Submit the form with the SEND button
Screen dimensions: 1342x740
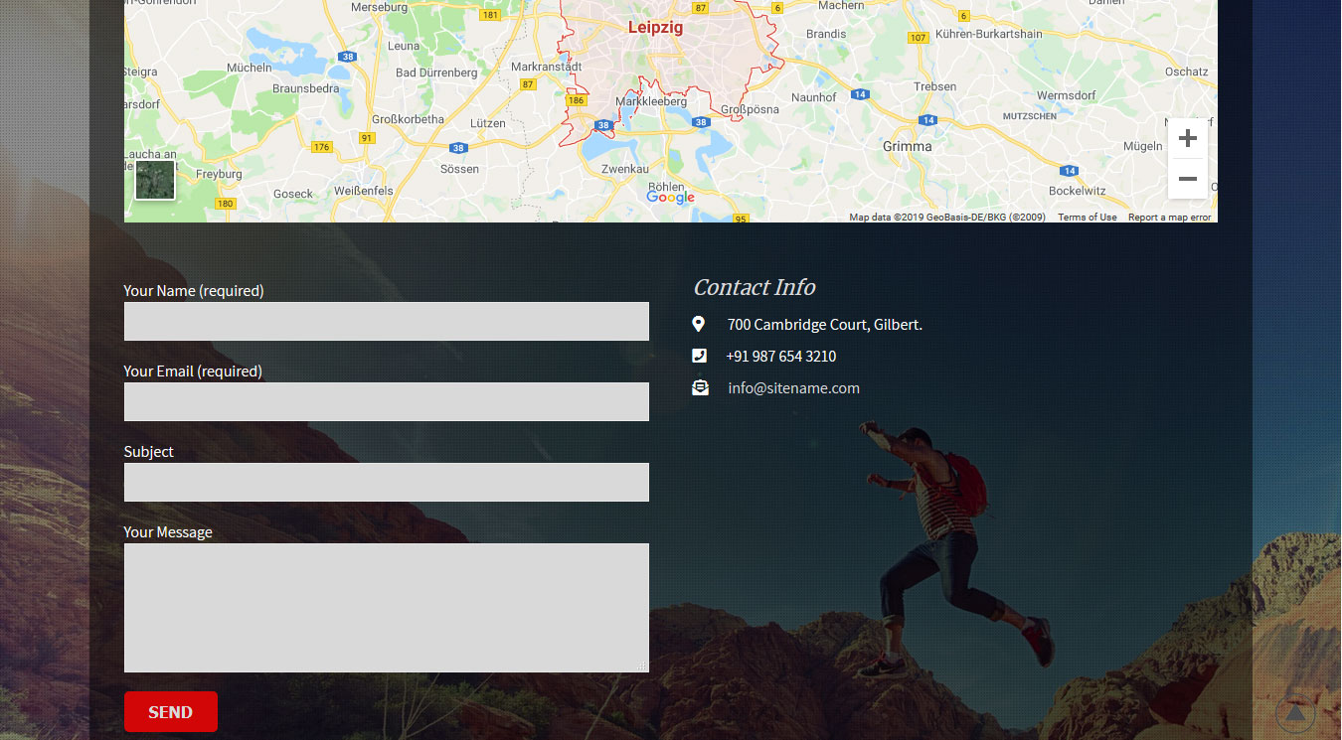coord(171,712)
